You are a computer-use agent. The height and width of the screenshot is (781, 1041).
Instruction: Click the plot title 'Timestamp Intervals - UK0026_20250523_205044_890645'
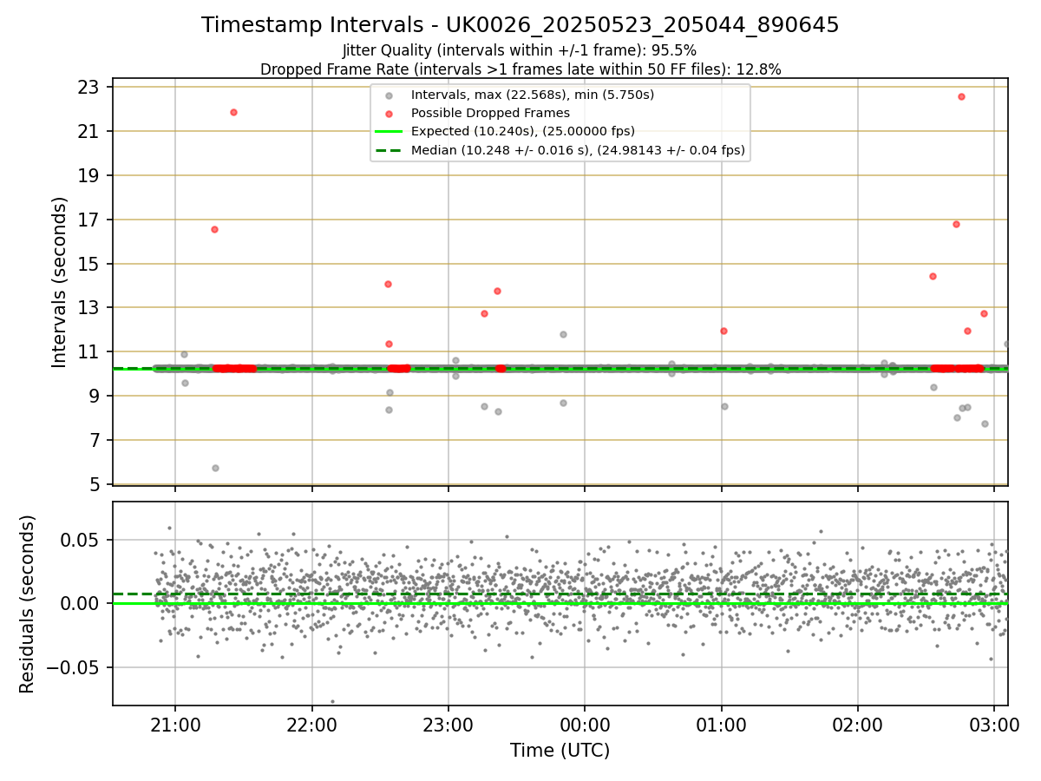[520, 25]
